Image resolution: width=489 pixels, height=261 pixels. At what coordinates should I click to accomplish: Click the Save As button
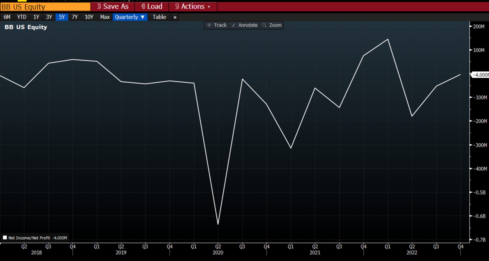click(x=113, y=7)
